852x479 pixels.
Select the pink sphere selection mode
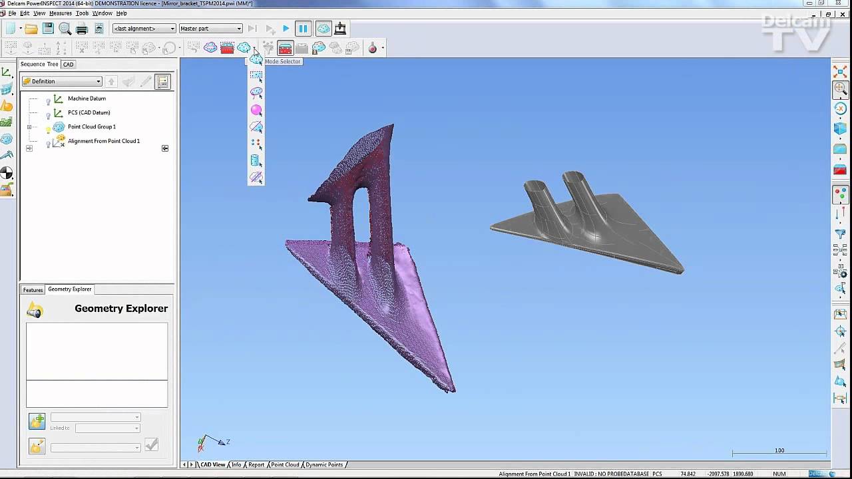coord(256,110)
